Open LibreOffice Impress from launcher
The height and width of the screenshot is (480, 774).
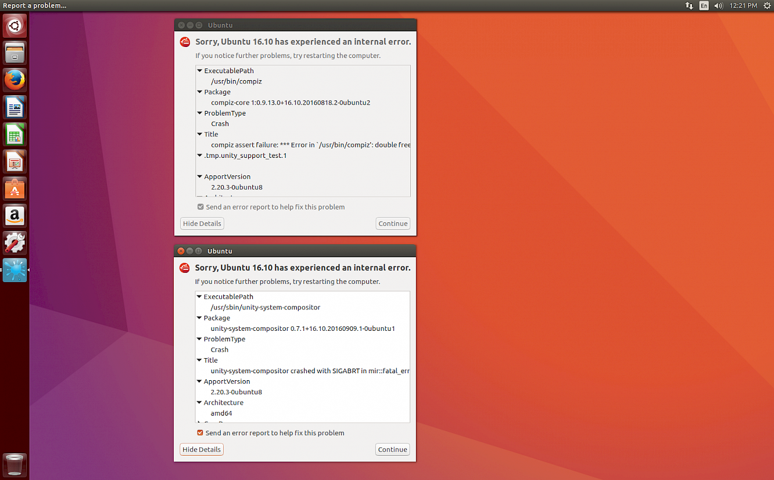click(15, 161)
